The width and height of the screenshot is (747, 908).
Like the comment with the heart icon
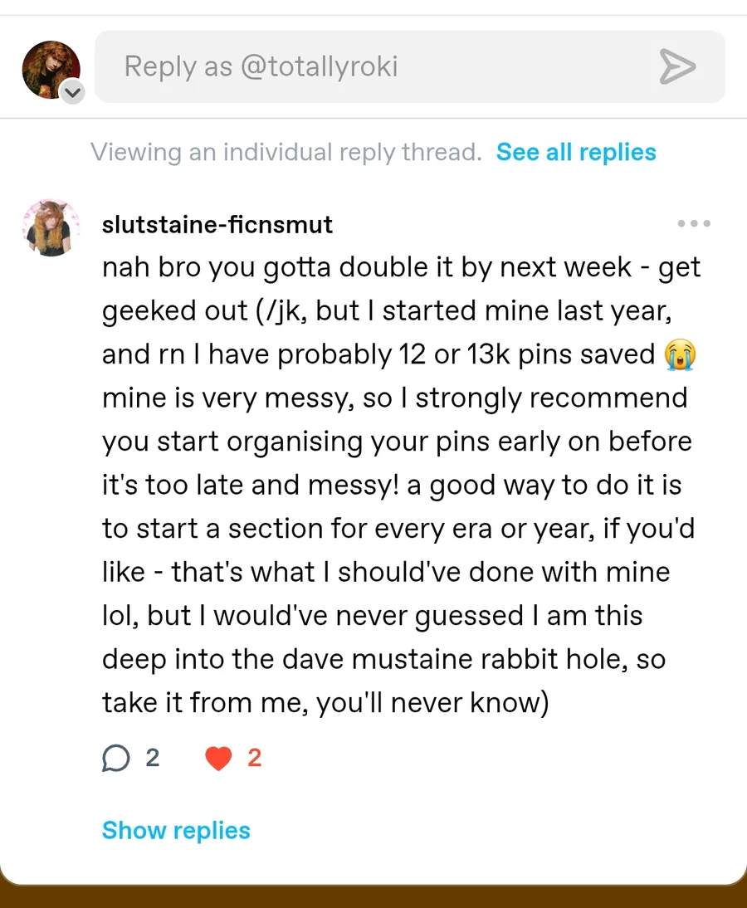click(x=218, y=758)
